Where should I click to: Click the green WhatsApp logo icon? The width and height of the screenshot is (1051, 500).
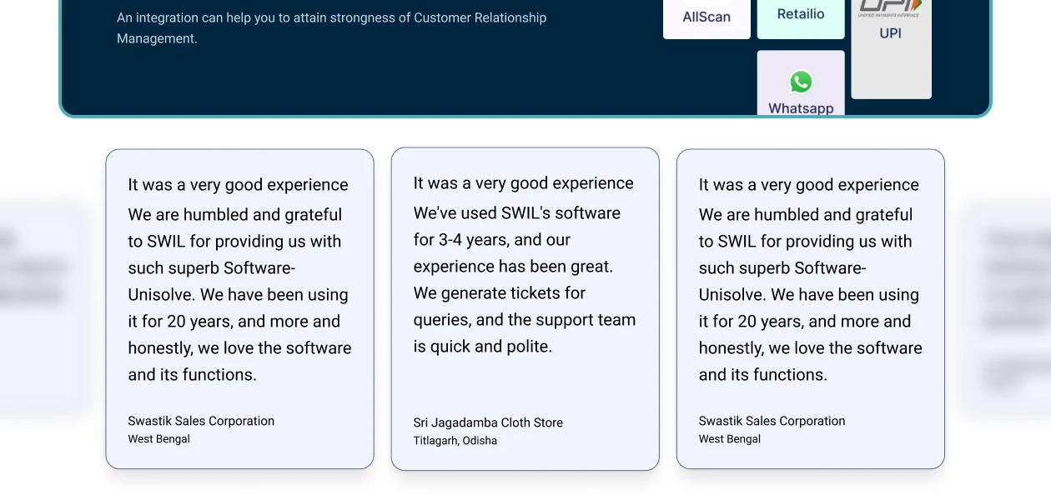pos(801,82)
